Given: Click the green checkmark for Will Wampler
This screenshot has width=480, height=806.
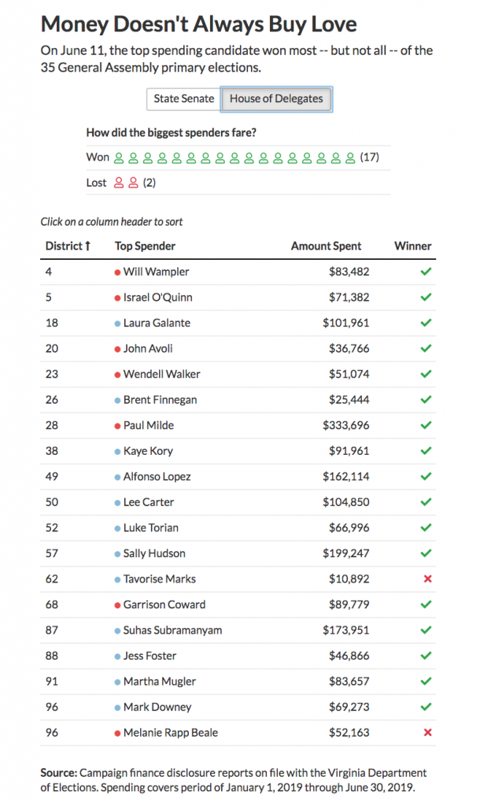Looking at the screenshot, I should (426, 272).
